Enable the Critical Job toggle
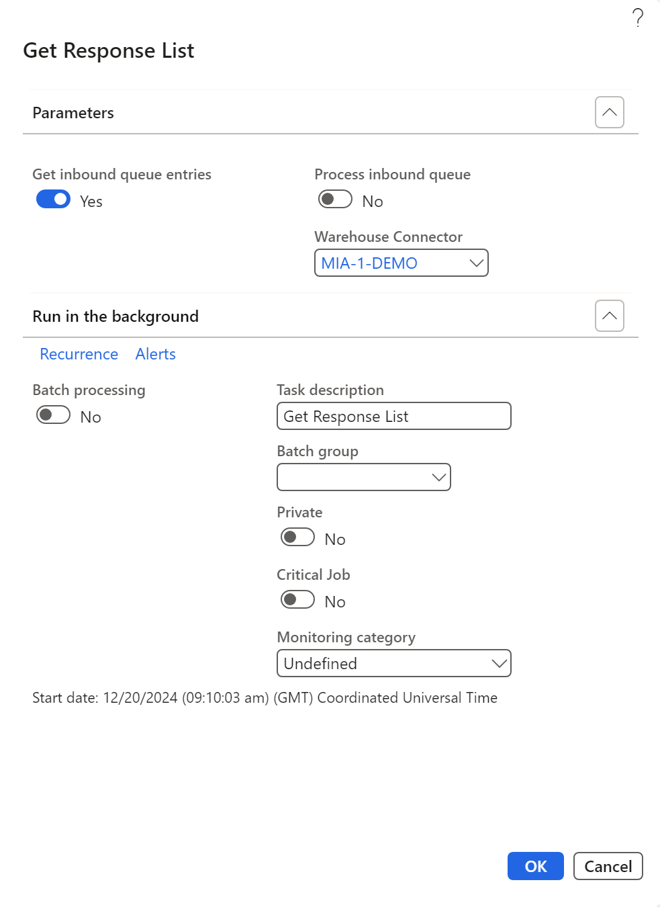This screenshot has width=660, height=907. click(x=297, y=600)
